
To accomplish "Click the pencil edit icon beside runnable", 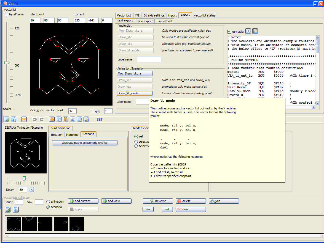I will [255, 31].
